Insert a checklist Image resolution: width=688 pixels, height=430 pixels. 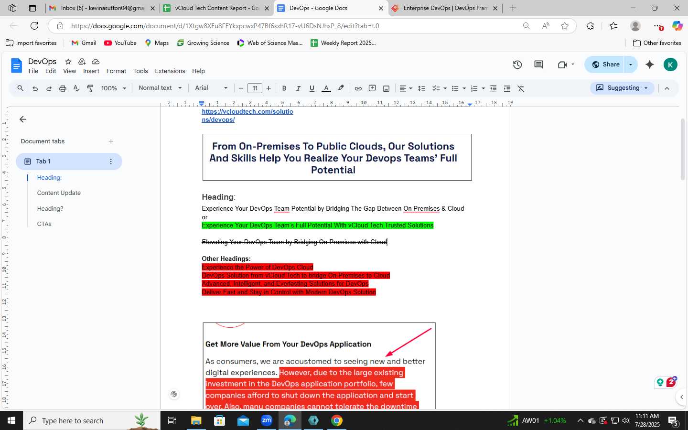coord(436,88)
